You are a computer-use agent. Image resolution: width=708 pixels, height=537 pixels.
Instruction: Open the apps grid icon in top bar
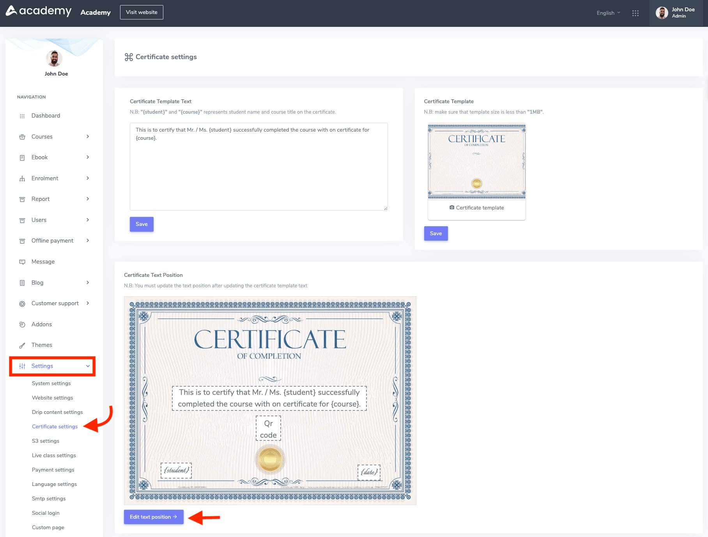[635, 13]
